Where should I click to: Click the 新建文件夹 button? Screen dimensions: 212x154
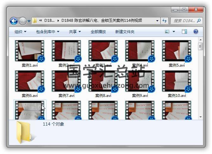pyautogui.click(x=125, y=32)
